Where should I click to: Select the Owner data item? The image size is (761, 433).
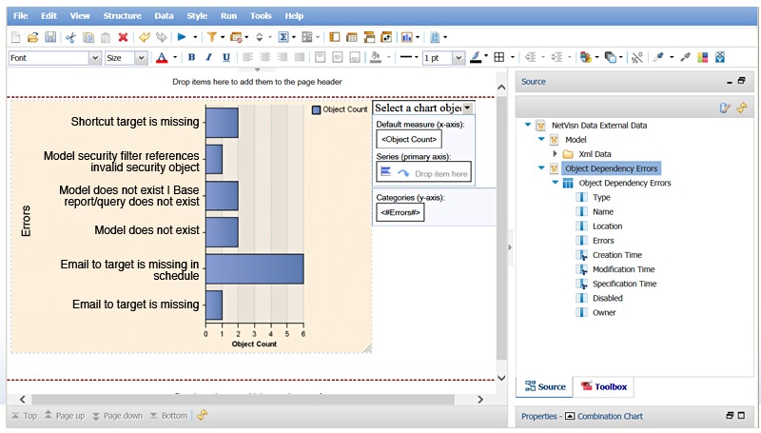(x=604, y=312)
